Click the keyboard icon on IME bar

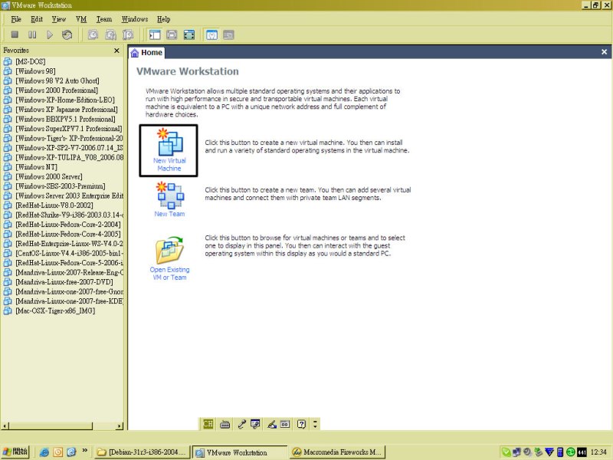click(x=225, y=424)
